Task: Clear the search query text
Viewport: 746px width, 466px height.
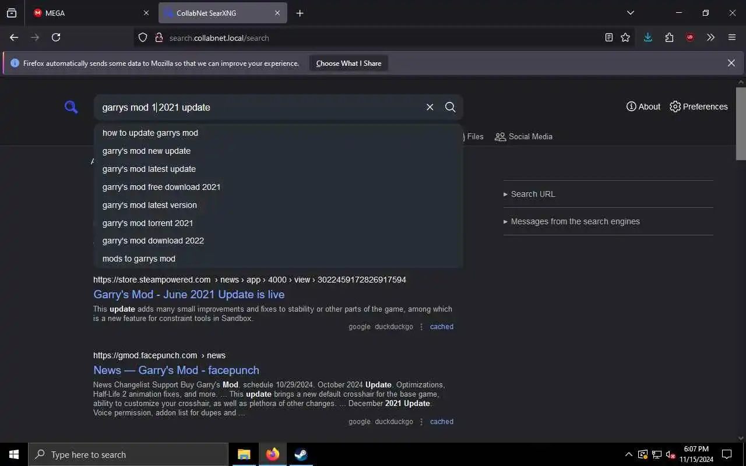Action: click(430, 107)
